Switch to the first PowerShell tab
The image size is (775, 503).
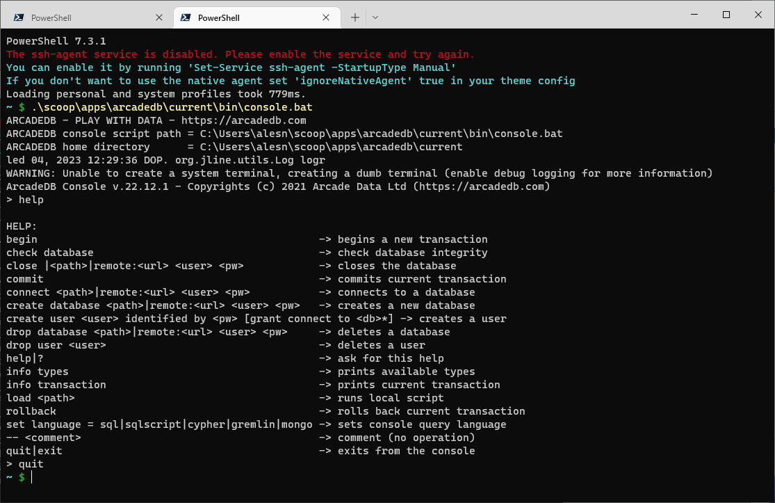click(88, 17)
